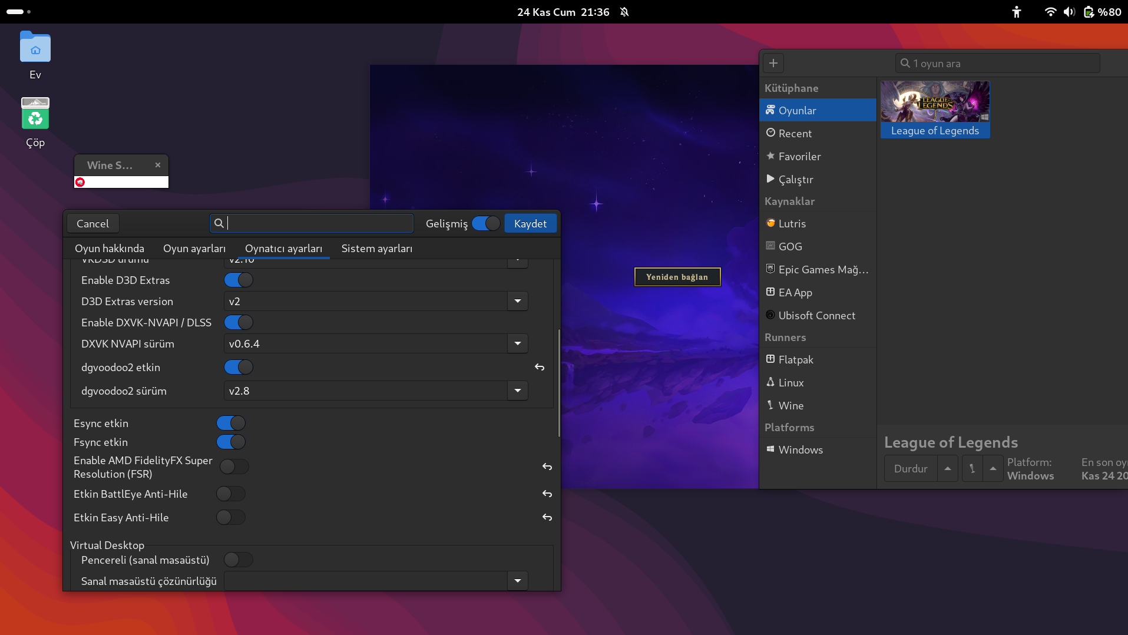
Task: Open the Oyun ayarları tab
Action: 194,249
